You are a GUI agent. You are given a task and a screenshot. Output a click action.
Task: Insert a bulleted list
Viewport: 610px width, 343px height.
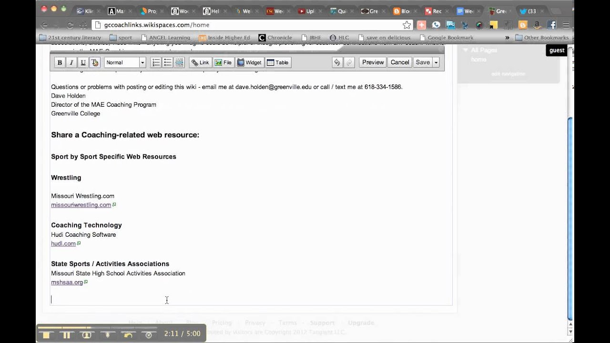point(168,62)
